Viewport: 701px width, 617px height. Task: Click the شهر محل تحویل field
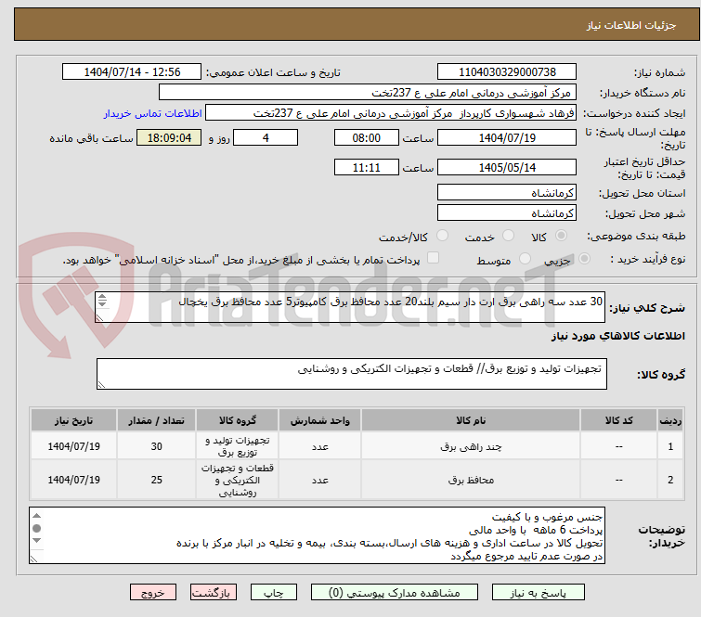tap(507, 213)
